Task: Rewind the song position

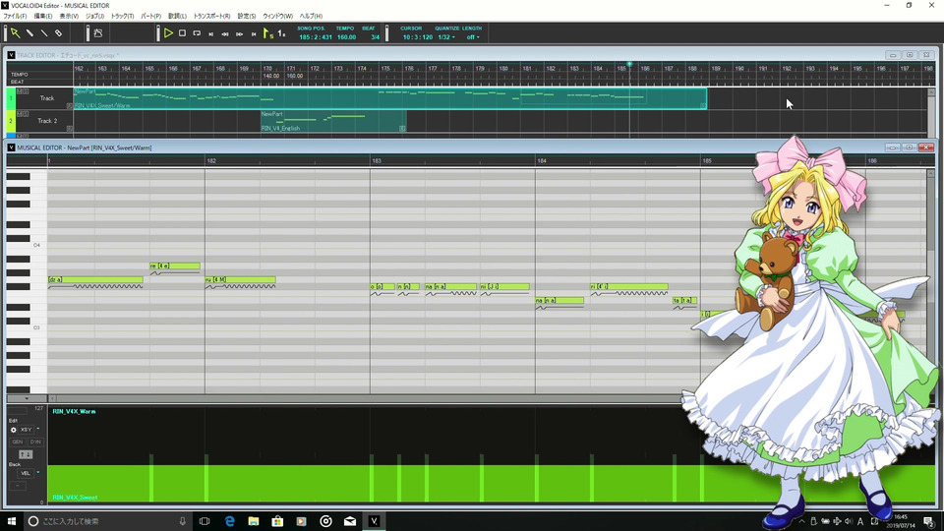Action: point(225,33)
